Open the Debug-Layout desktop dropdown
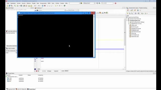Viewport: 161px width, 90px height. pos(89,3)
